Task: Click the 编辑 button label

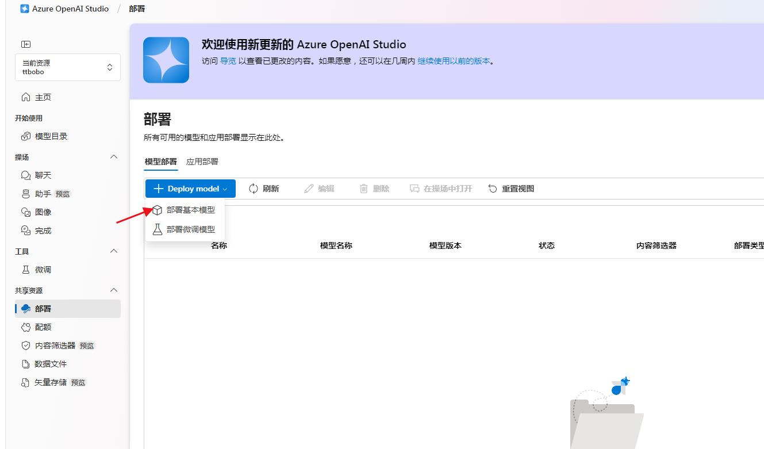Action: click(x=326, y=189)
